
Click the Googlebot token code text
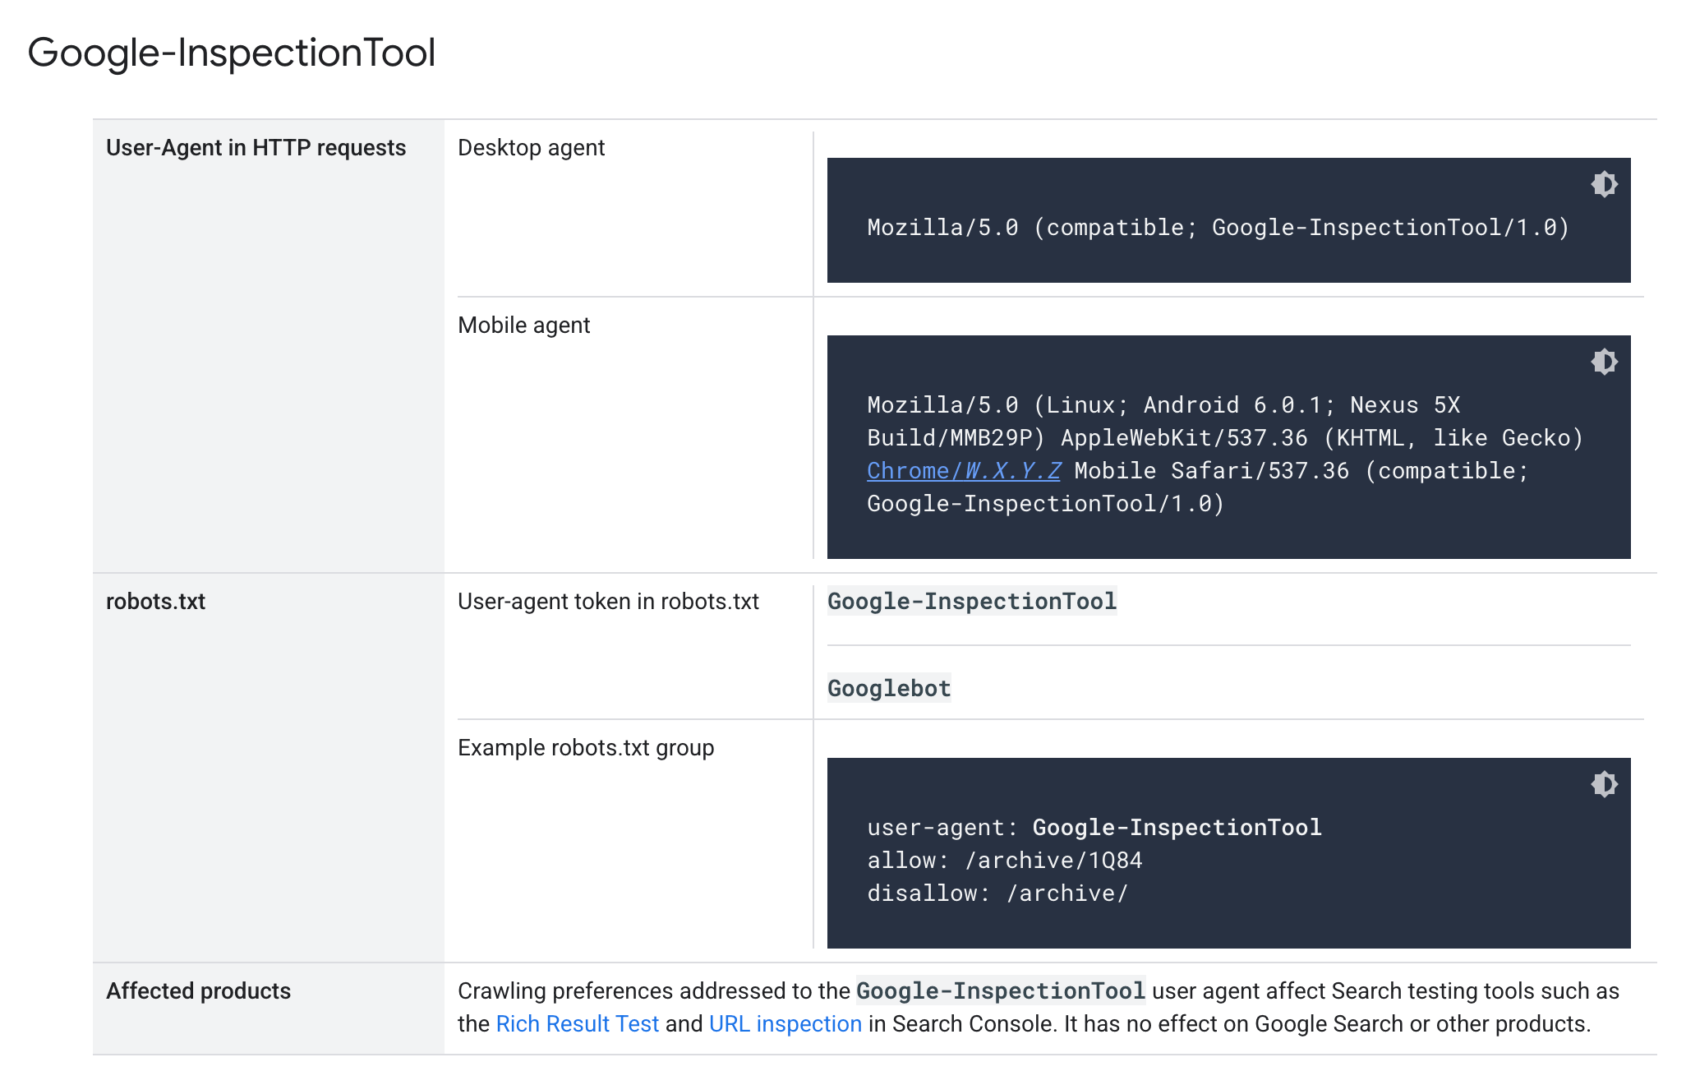[889, 689]
